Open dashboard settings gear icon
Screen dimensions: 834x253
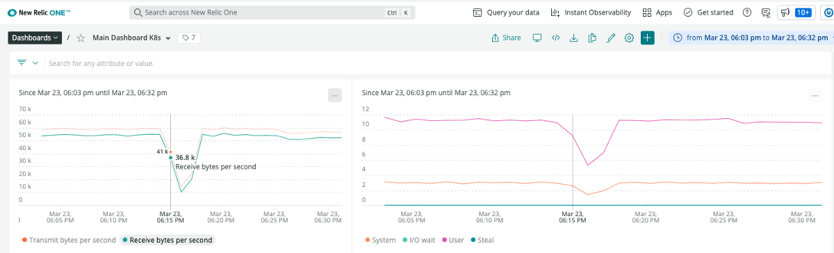(629, 38)
